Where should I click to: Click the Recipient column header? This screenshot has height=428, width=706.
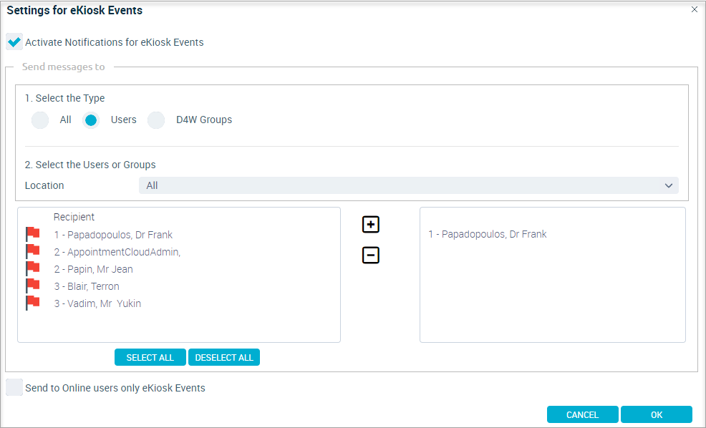tap(74, 217)
